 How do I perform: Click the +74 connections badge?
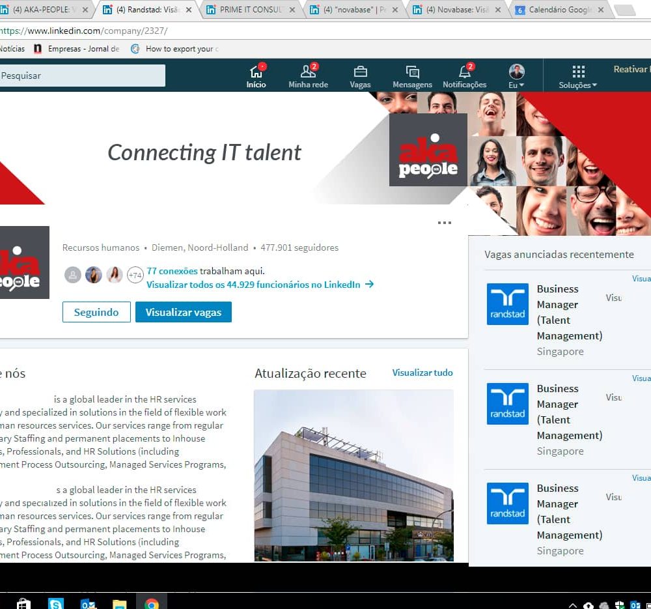tap(135, 275)
